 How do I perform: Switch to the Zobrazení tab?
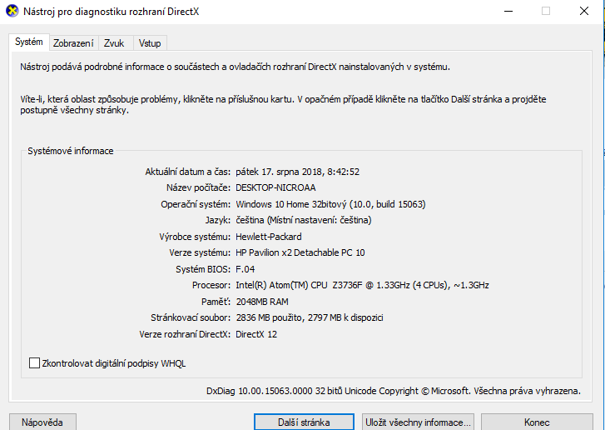(73, 43)
